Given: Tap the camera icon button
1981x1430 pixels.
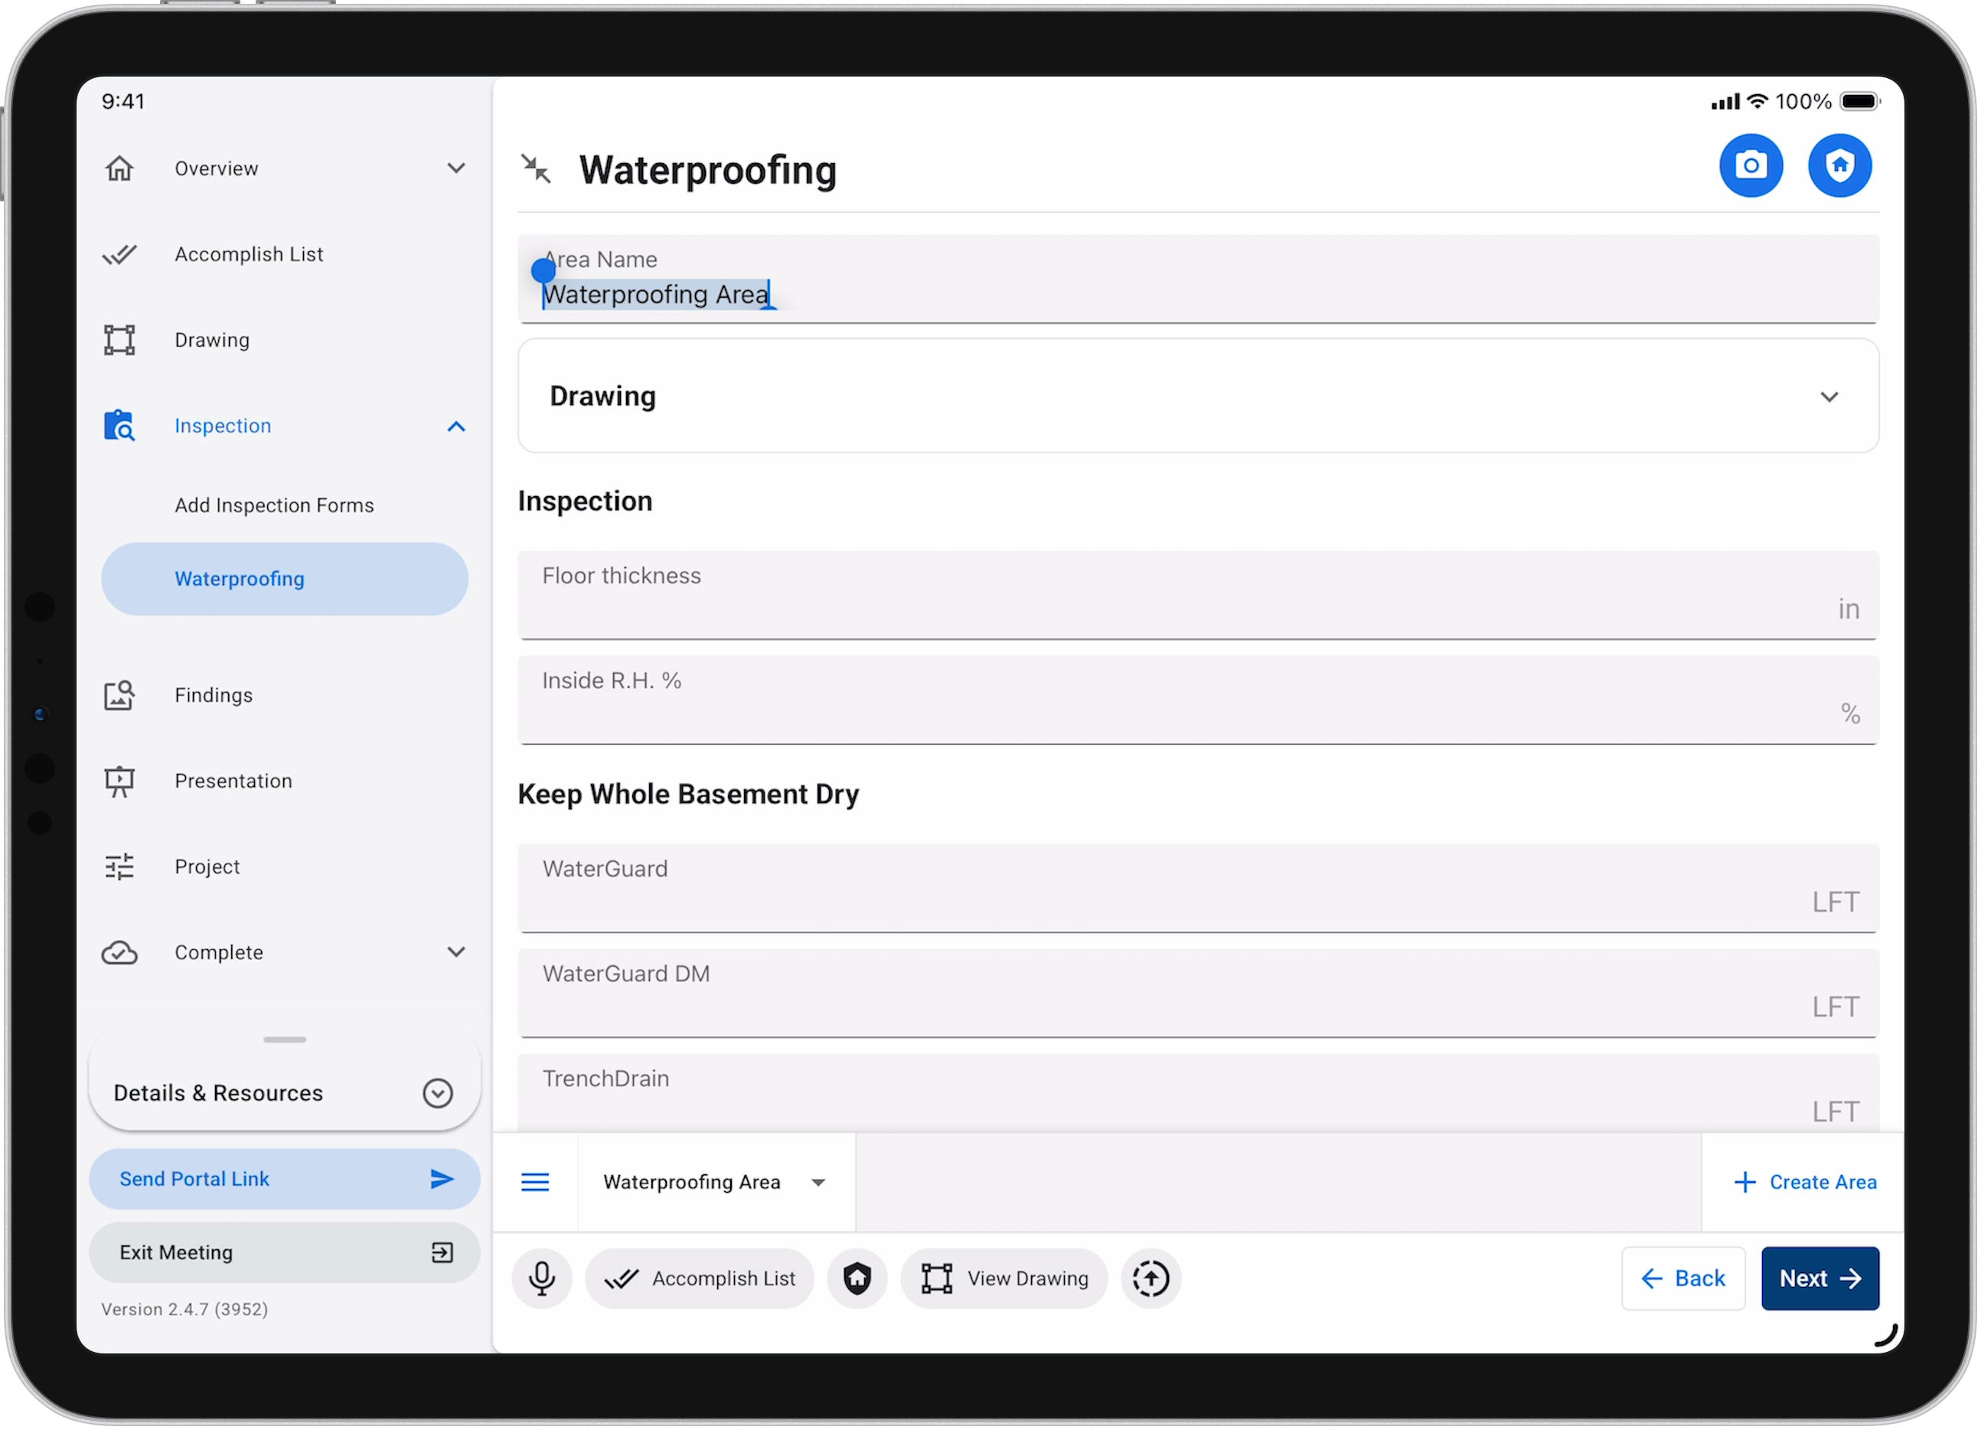Looking at the screenshot, I should coord(1751,165).
